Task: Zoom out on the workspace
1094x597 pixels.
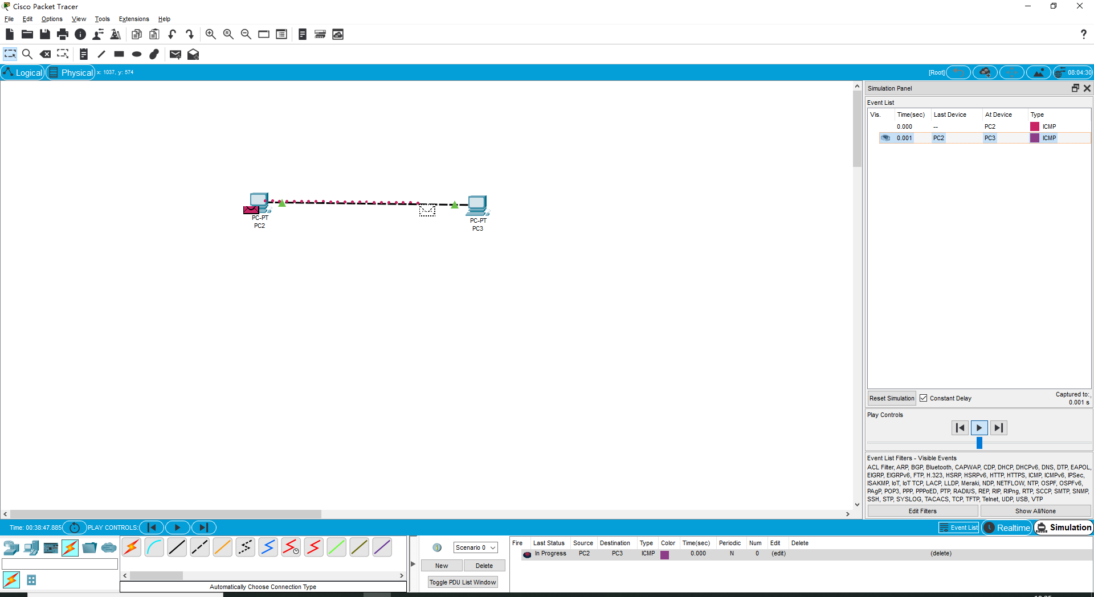Action: pyautogui.click(x=246, y=34)
